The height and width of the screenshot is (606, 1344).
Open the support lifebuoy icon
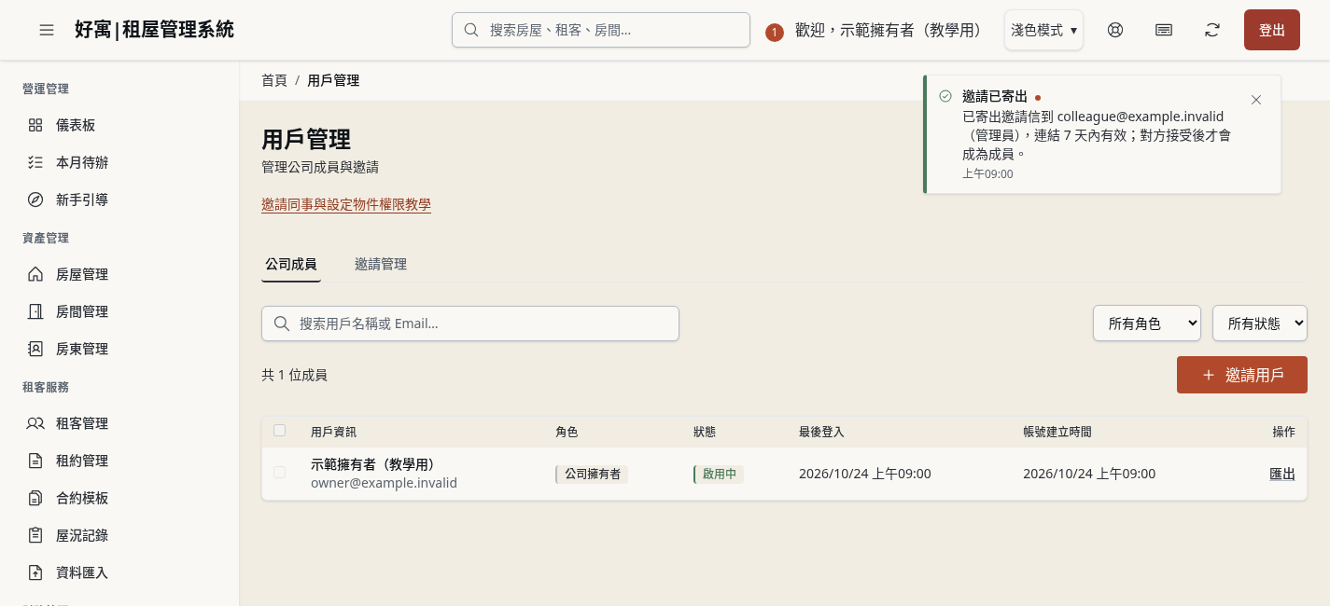click(x=1115, y=30)
